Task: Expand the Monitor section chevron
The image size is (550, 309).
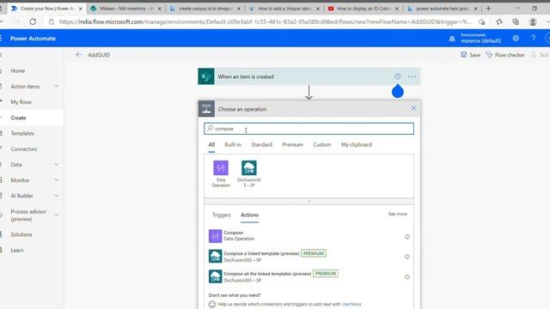Action: pyautogui.click(x=57, y=180)
